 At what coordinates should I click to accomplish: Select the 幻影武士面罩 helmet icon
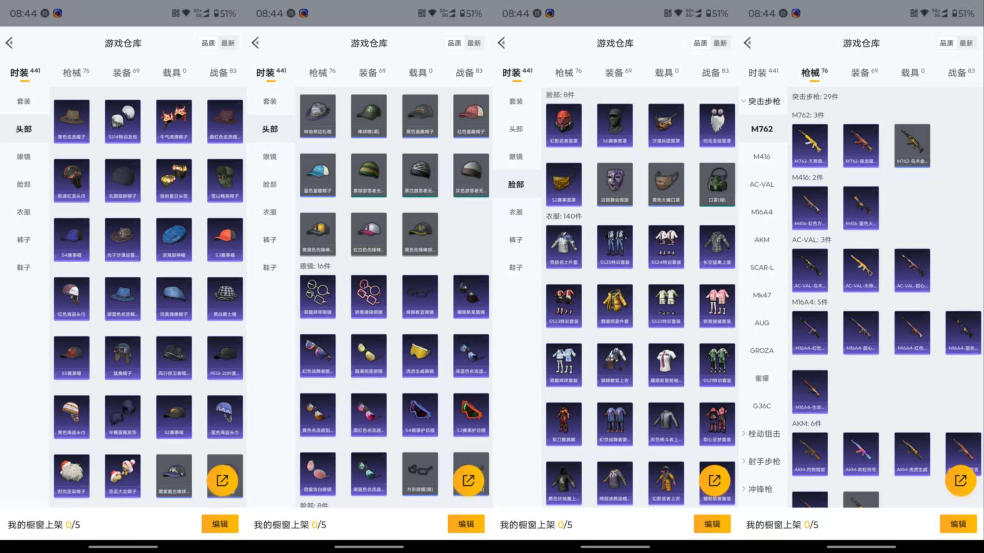point(564,125)
